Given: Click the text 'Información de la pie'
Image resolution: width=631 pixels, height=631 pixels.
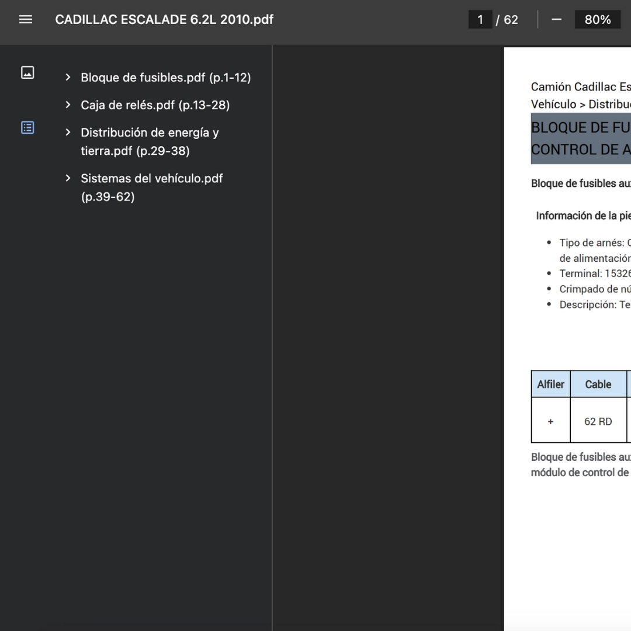Looking at the screenshot, I should pos(584,216).
